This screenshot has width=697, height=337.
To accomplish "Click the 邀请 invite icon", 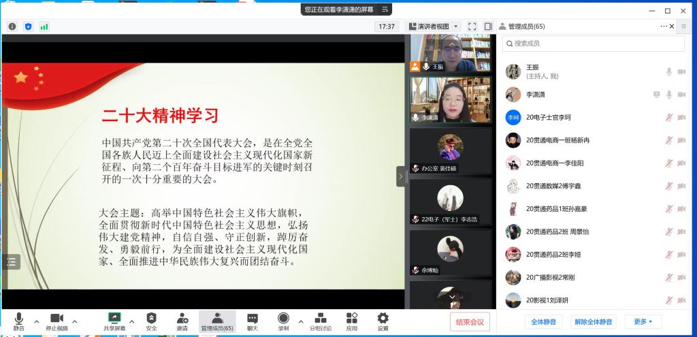I will click(182, 318).
